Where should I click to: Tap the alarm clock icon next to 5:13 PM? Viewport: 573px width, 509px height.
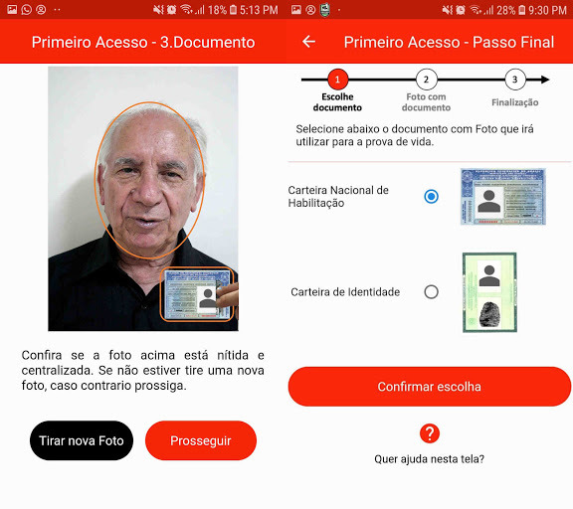[x=172, y=10]
